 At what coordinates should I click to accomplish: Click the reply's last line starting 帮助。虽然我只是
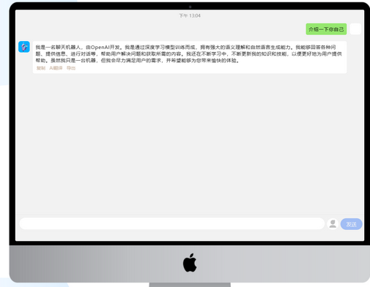point(138,60)
